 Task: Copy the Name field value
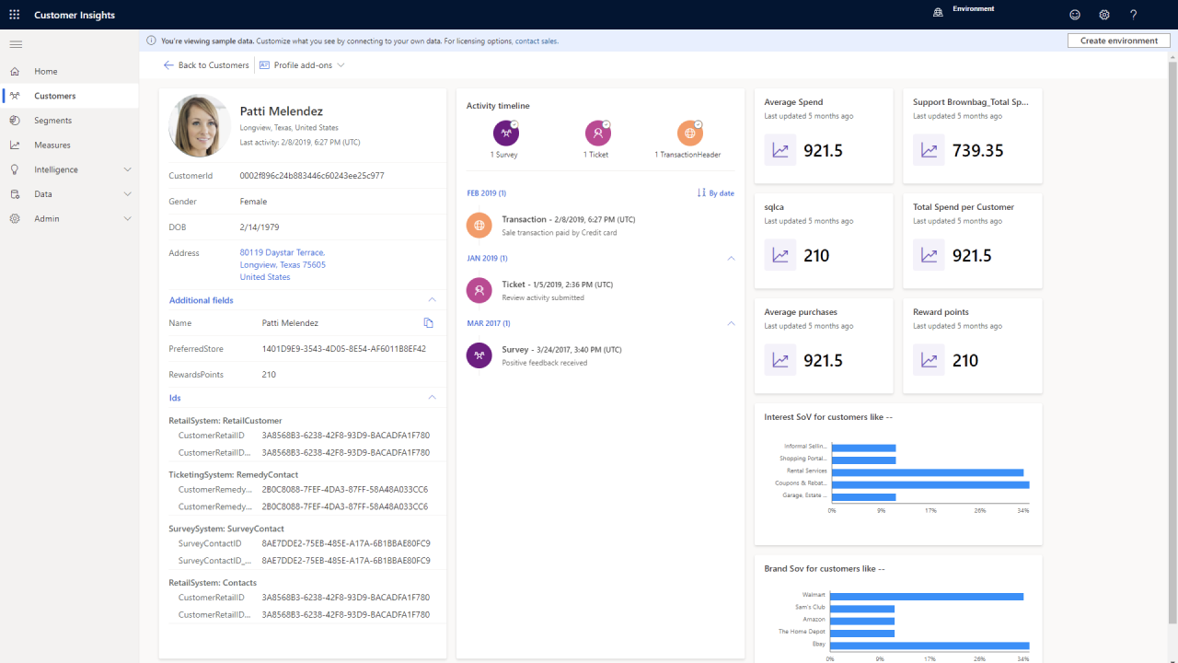[x=427, y=323]
